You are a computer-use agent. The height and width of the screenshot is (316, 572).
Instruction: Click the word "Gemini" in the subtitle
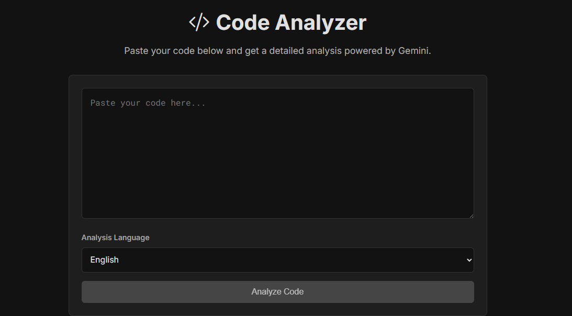click(x=413, y=51)
